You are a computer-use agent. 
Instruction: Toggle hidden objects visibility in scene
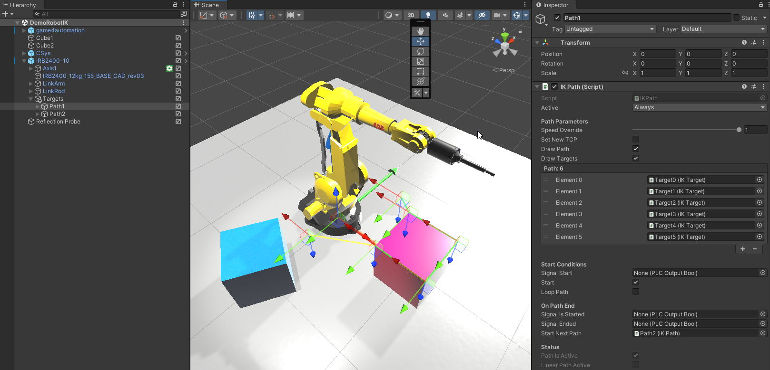482,15
